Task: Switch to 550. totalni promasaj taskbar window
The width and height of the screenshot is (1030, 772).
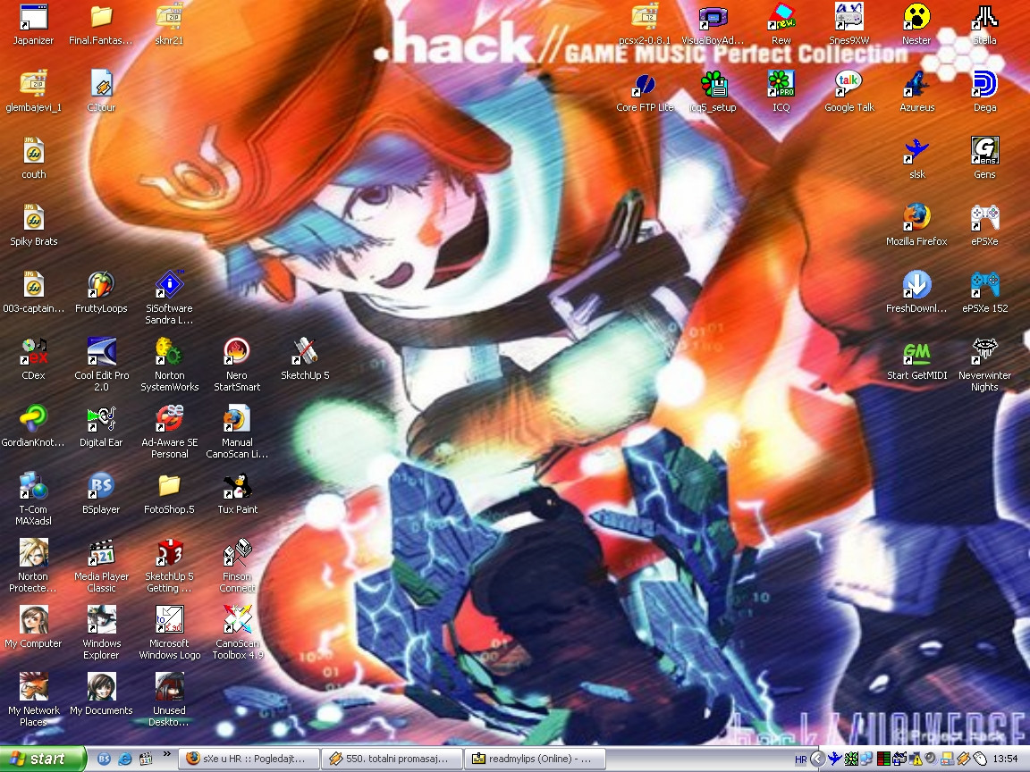Action: [x=392, y=759]
